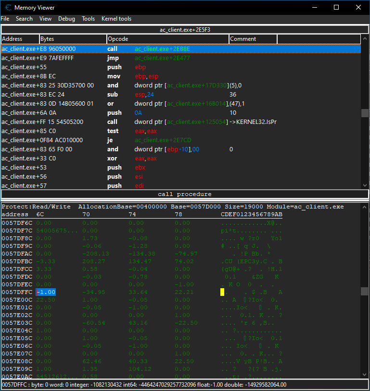This screenshot has width=370, height=391.
Task: Click the Cheat Engine icon in title bar
Action: [x=7, y=7]
